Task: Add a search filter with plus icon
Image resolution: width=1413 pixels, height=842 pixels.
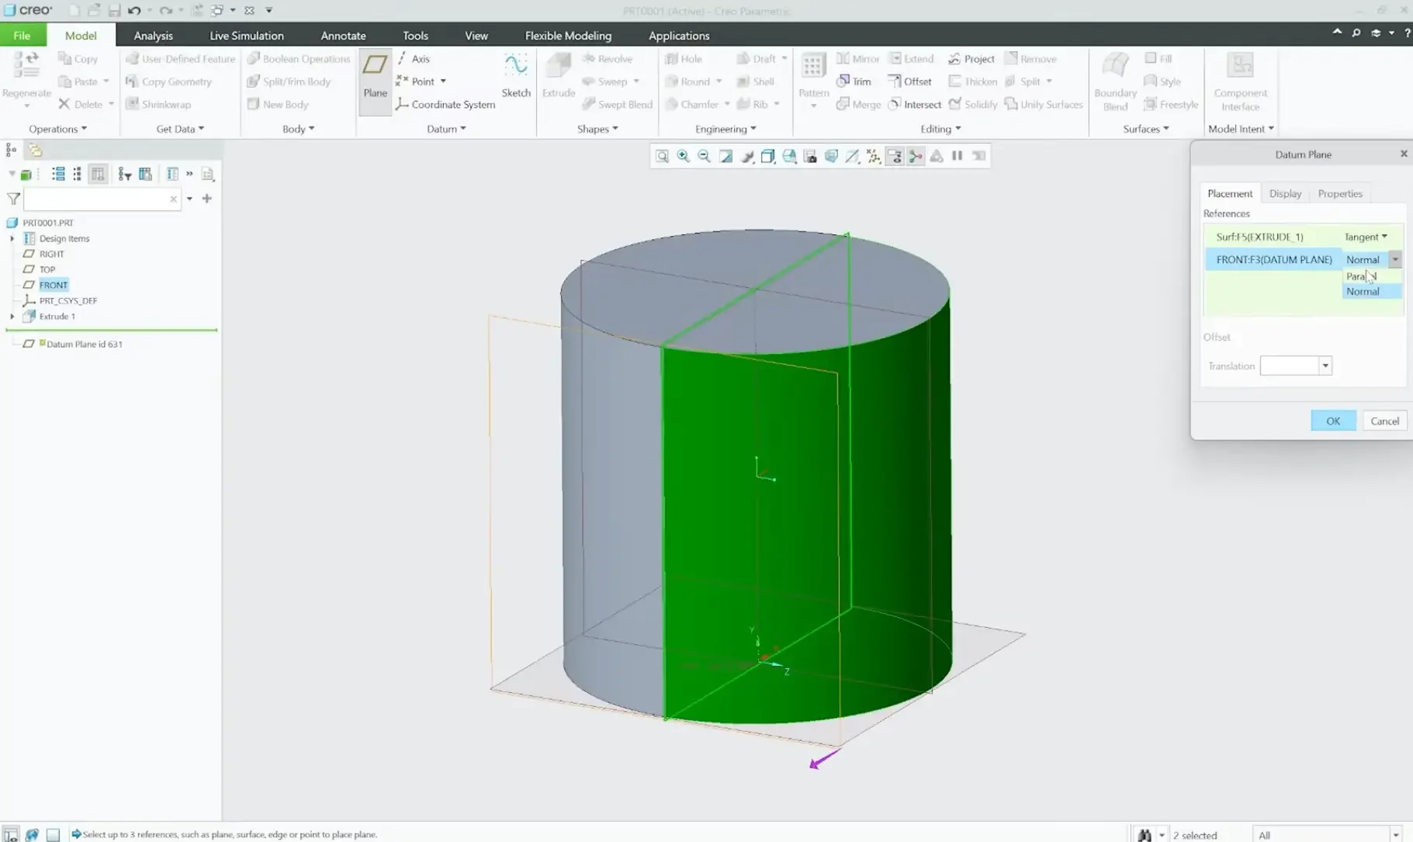Action: (x=206, y=199)
